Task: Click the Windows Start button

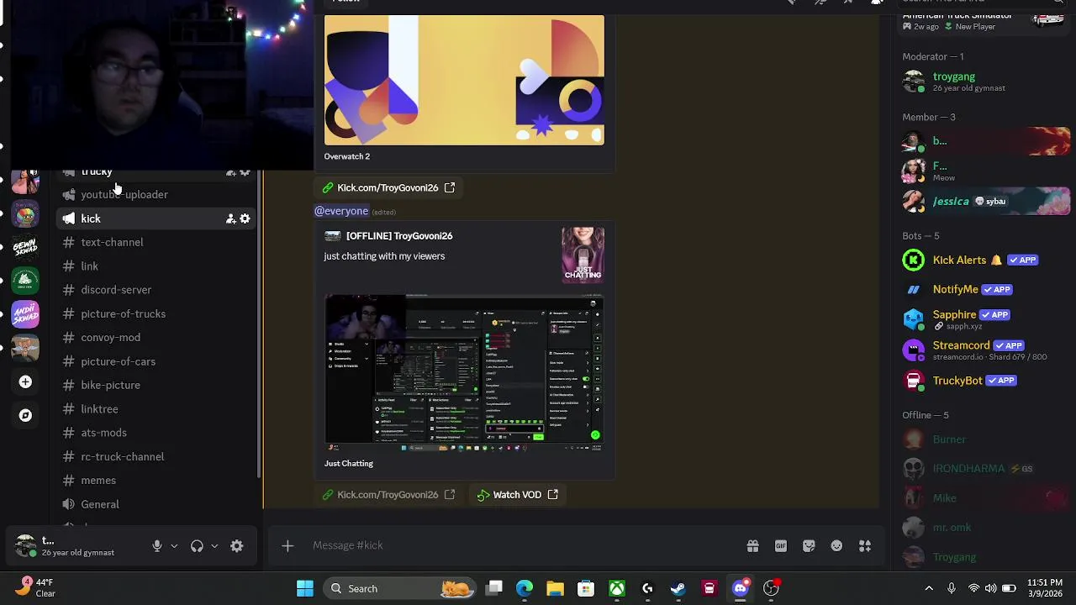Action: [x=305, y=588]
